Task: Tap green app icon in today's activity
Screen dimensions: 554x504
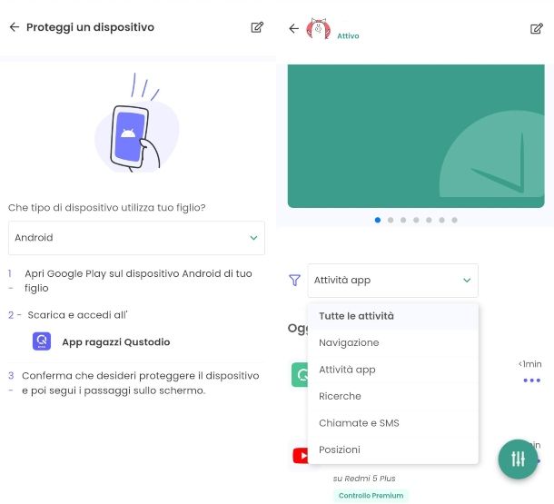Action: (300, 375)
